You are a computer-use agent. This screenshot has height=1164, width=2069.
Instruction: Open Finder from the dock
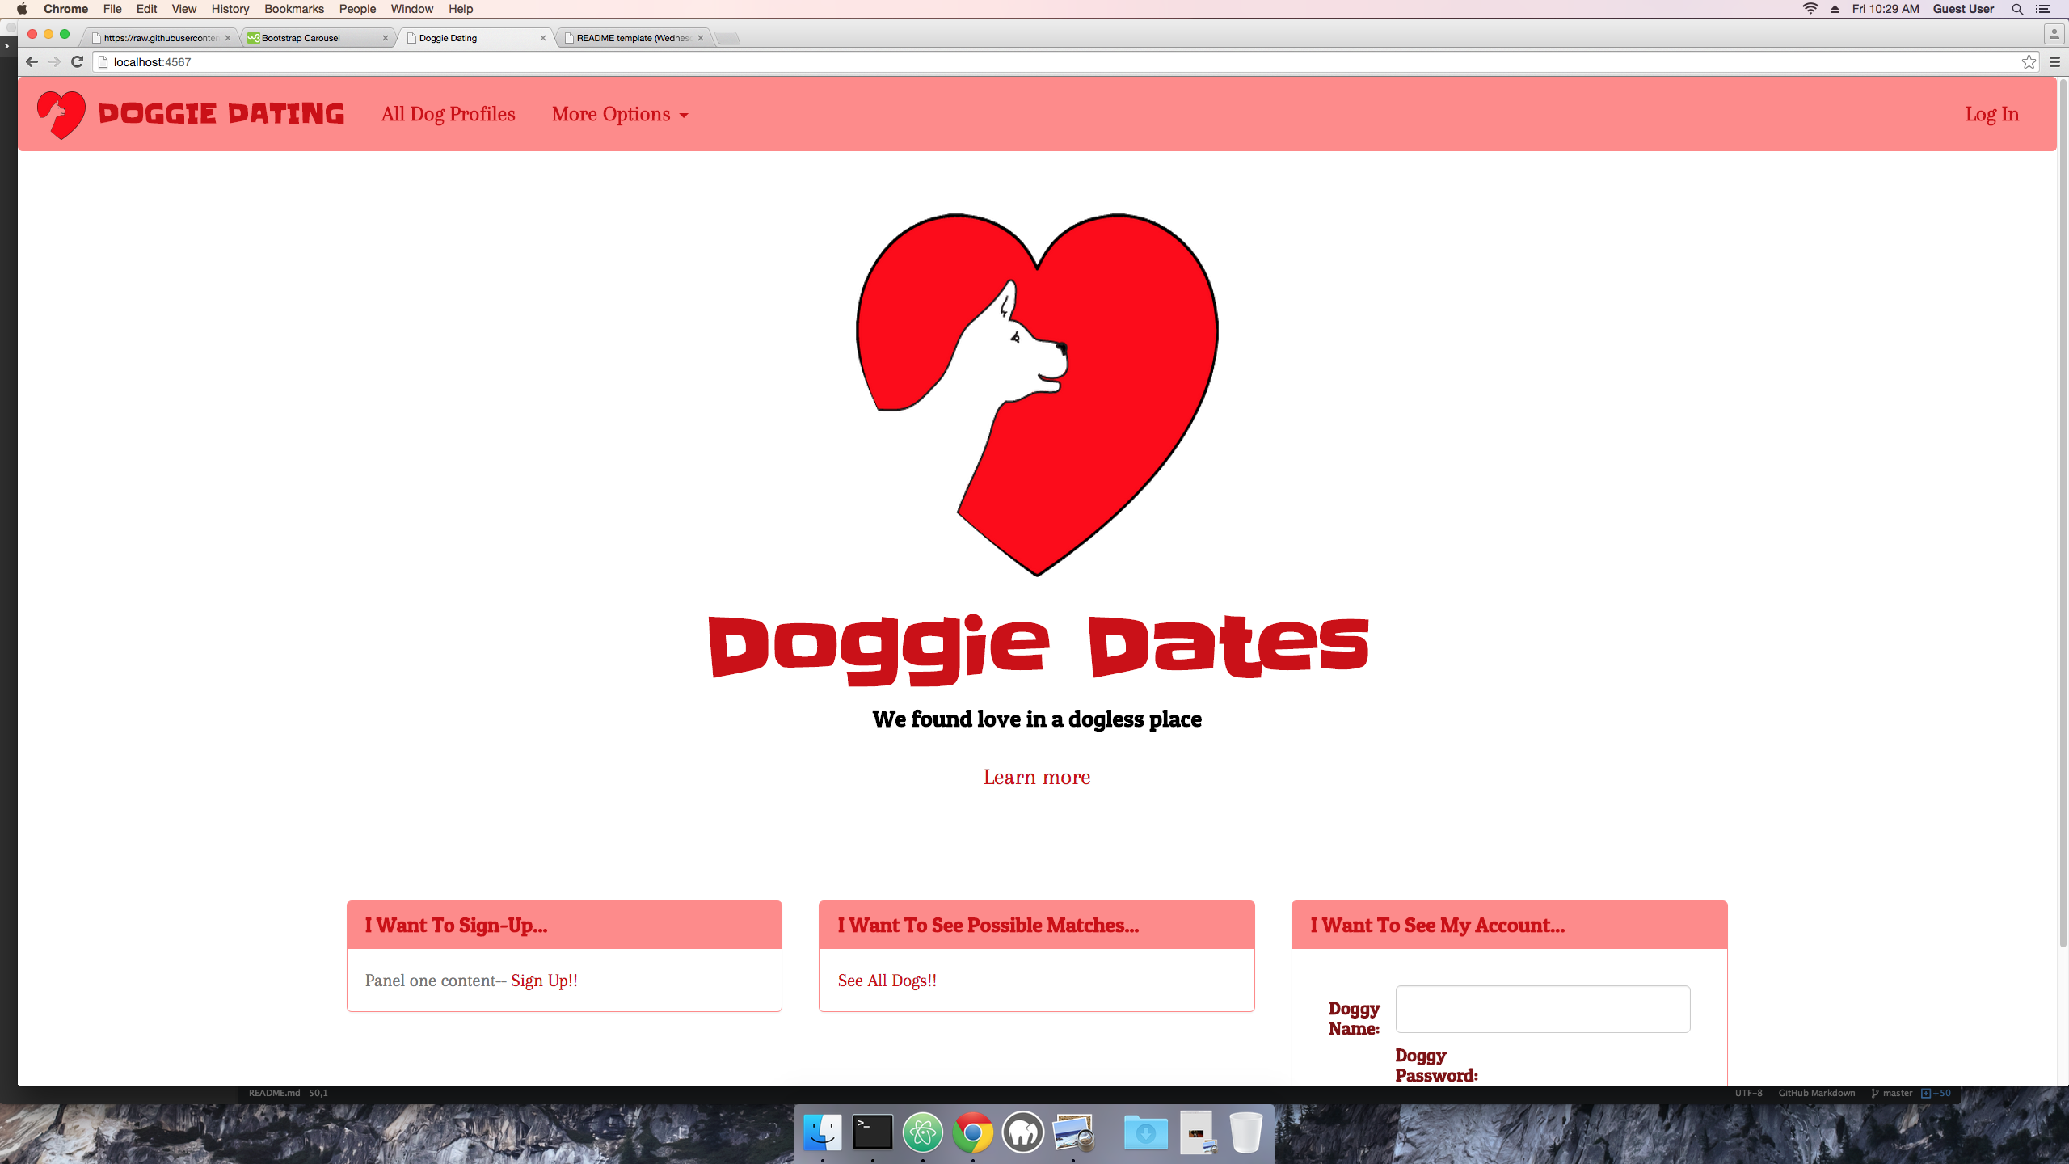[x=823, y=1132]
